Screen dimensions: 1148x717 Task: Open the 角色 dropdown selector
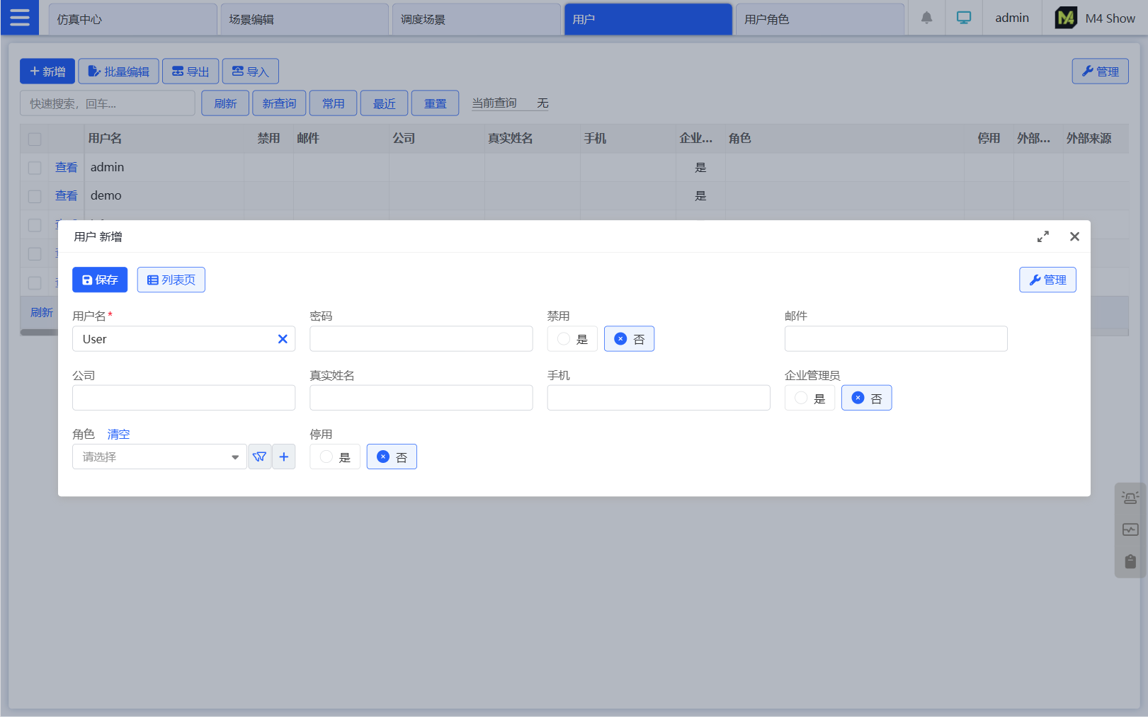click(x=159, y=457)
